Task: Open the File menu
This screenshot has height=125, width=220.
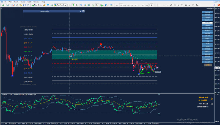Action: 5,2
